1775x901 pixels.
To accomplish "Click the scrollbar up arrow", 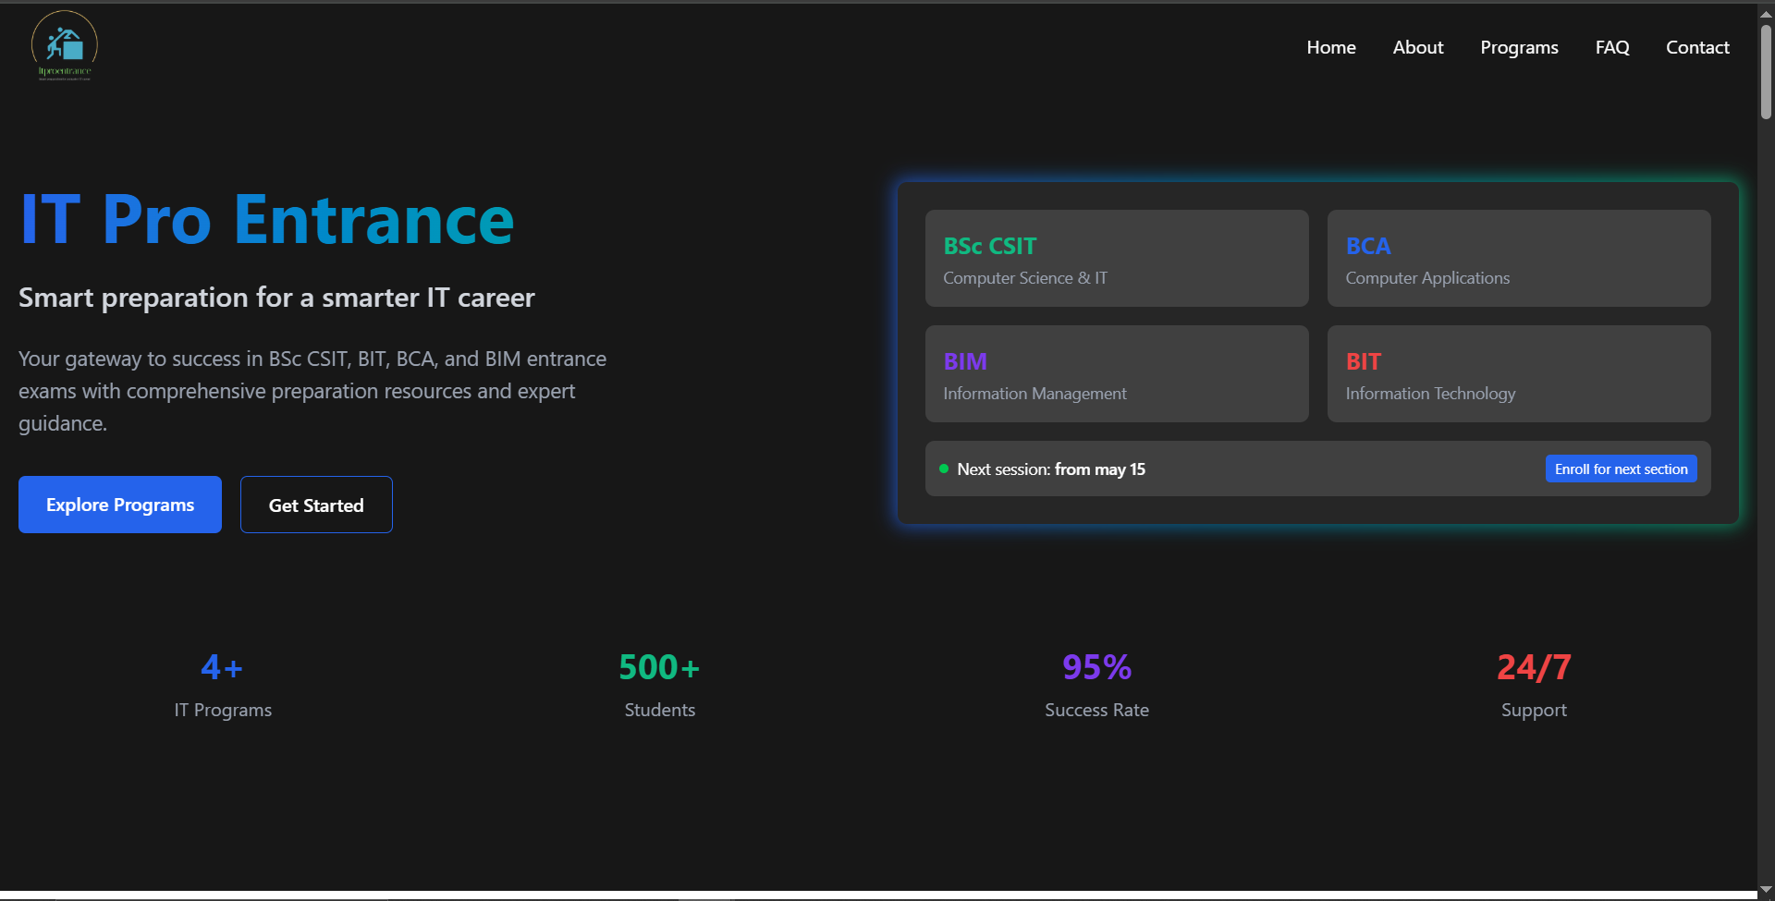I will pos(1764,12).
